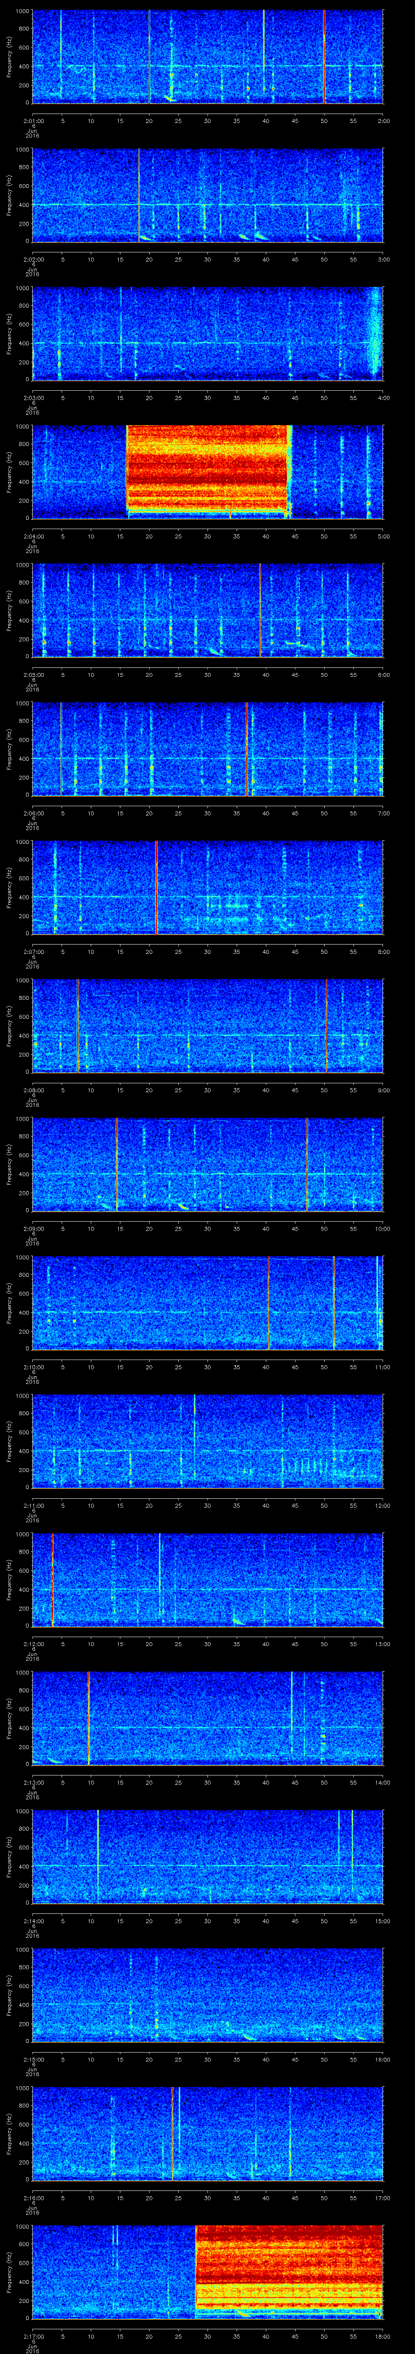This screenshot has height=2354, width=415.
Task: Select the spectrogram panel starting at 2:02:00
Action: coord(207,195)
